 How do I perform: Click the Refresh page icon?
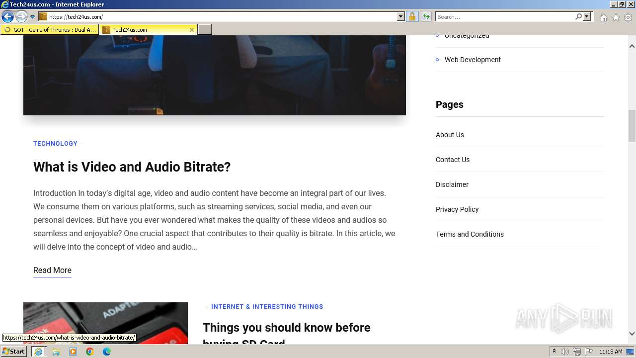pyautogui.click(x=426, y=17)
